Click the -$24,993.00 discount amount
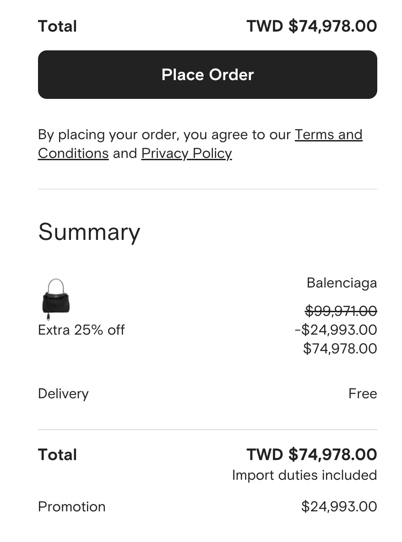The width and height of the screenshot is (402, 542). coord(336,330)
